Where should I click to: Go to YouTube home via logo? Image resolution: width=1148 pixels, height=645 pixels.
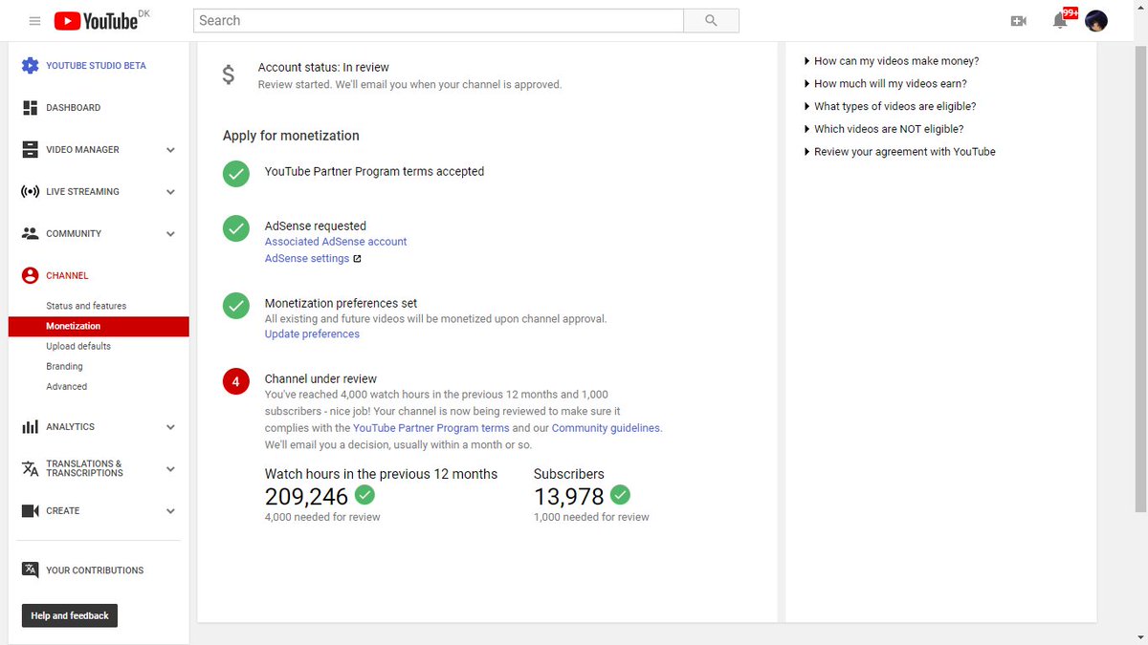click(x=96, y=21)
